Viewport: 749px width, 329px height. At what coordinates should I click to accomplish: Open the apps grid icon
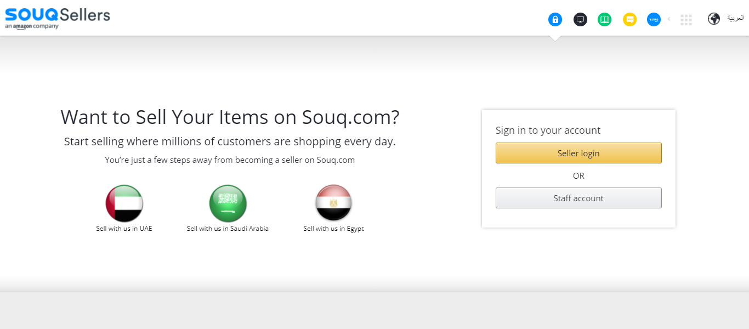tap(686, 20)
